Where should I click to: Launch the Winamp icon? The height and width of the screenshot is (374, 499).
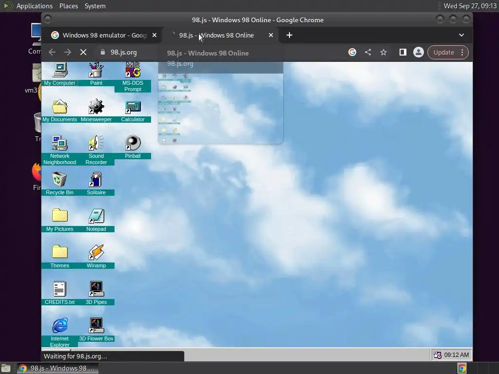coord(96,257)
